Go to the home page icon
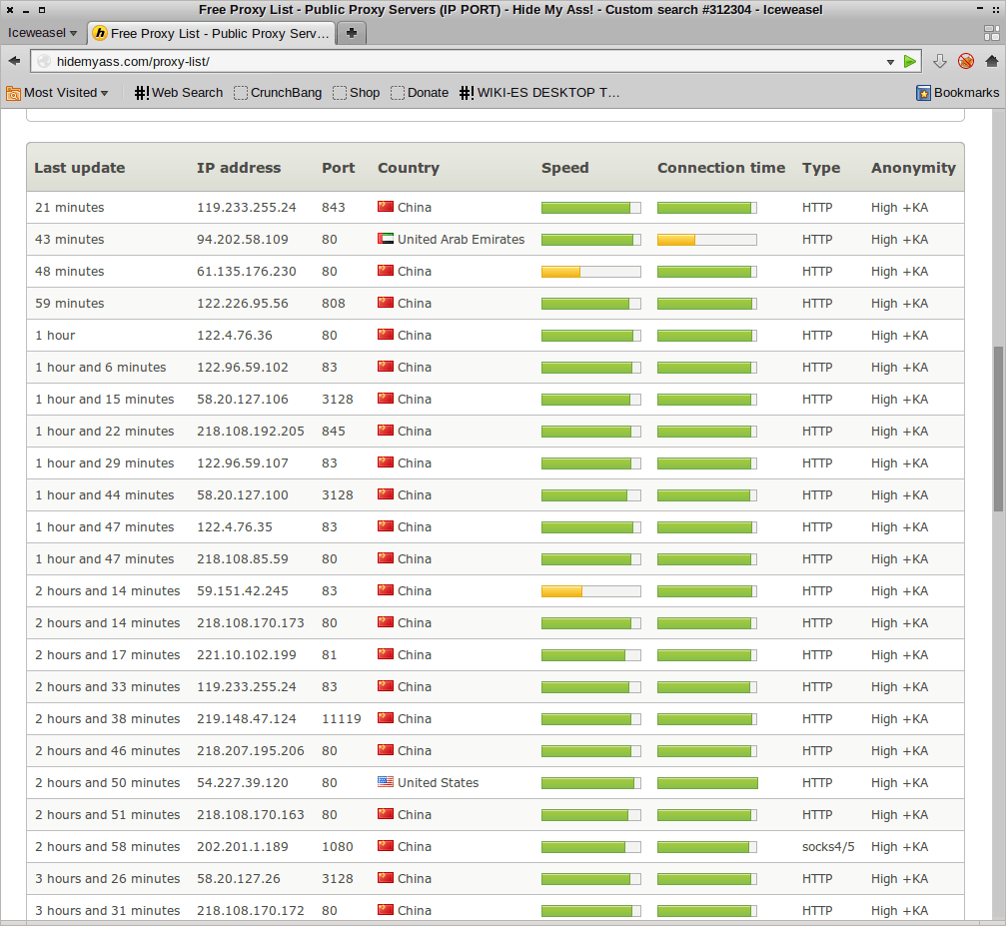 coord(992,61)
